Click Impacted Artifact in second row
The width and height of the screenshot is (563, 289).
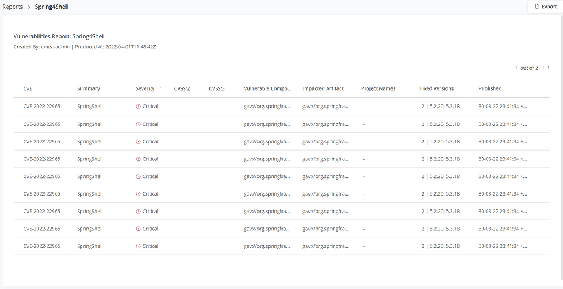325,124
